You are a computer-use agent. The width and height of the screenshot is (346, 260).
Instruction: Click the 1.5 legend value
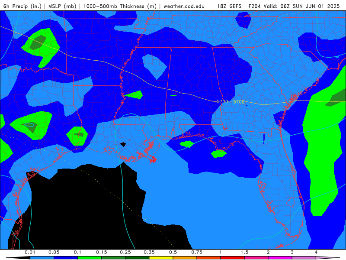pos(244,252)
